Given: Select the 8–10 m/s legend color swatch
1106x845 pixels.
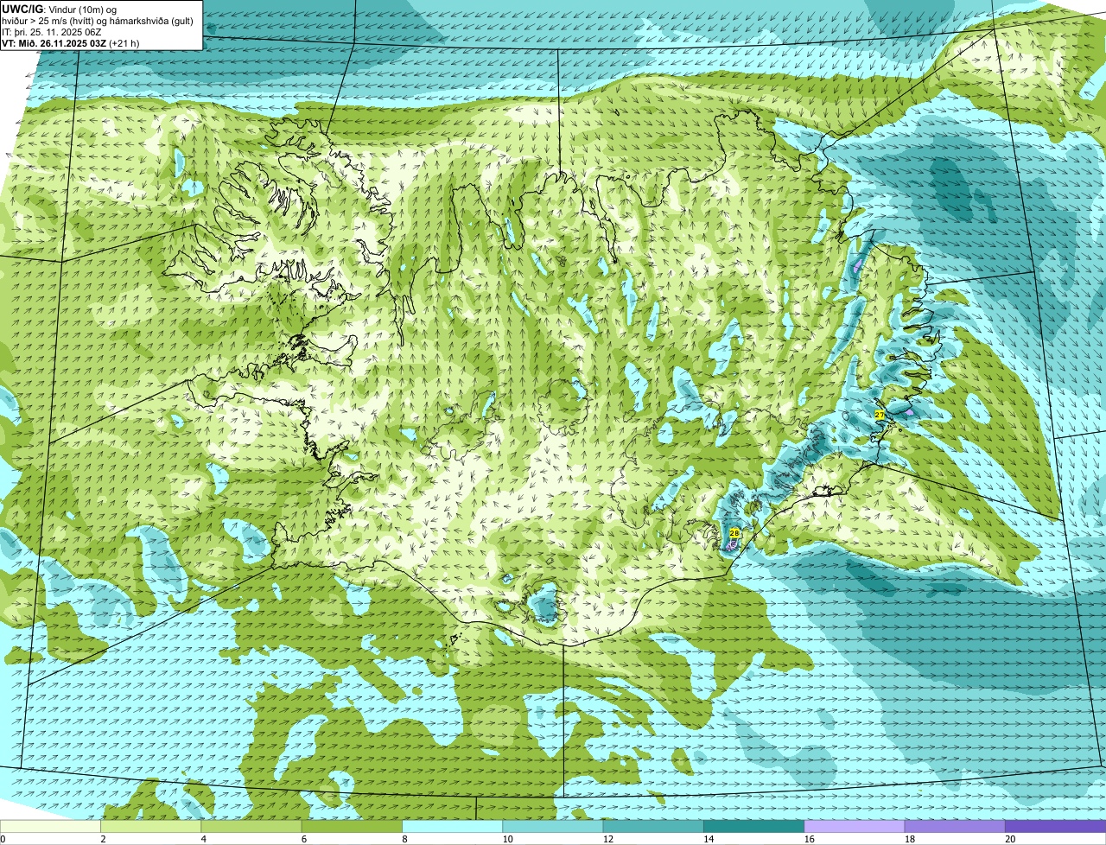Looking at the screenshot, I should point(453,826).
